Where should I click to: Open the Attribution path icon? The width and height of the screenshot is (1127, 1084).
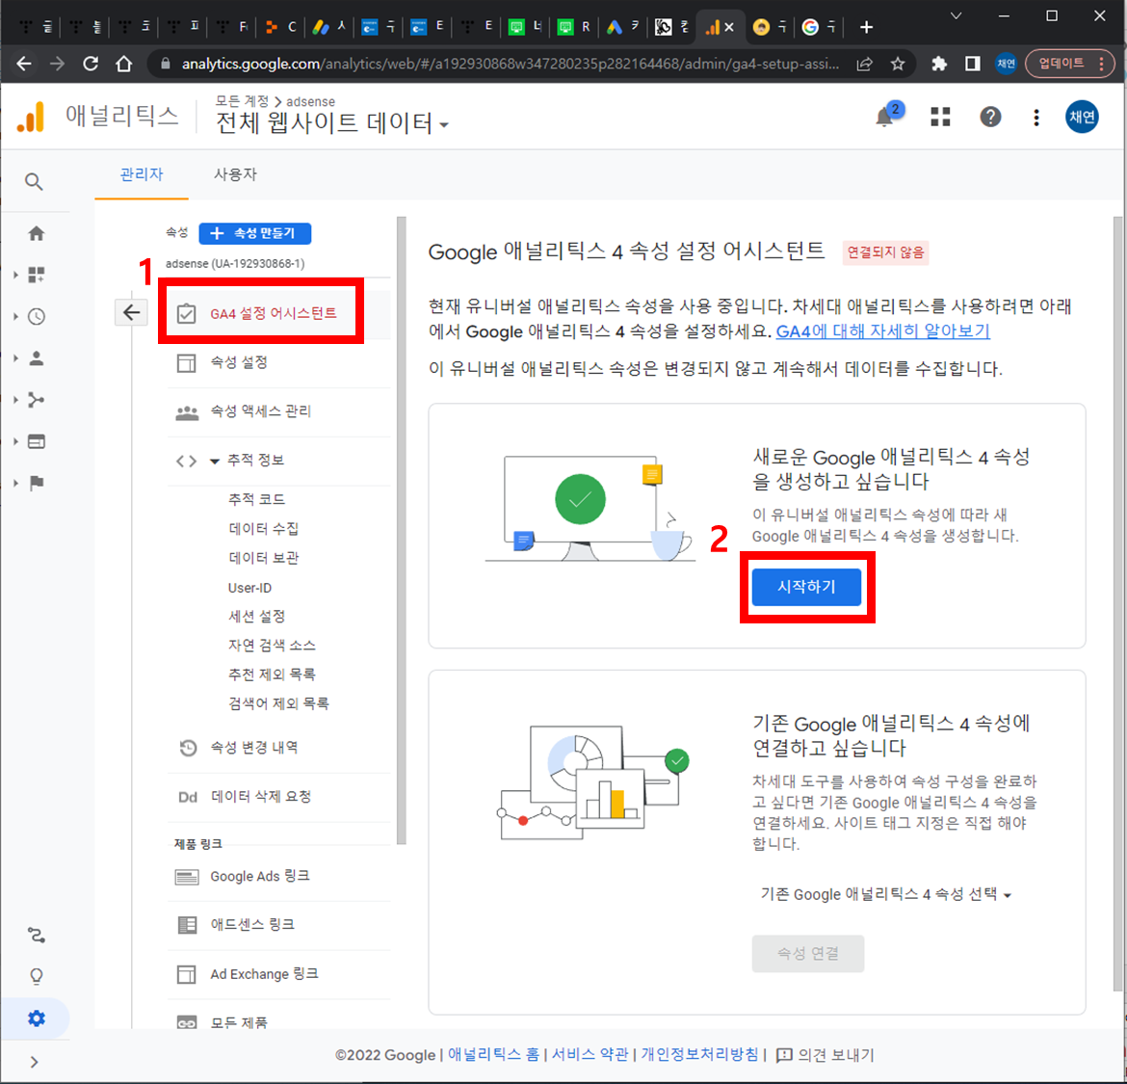coord(36,936)
